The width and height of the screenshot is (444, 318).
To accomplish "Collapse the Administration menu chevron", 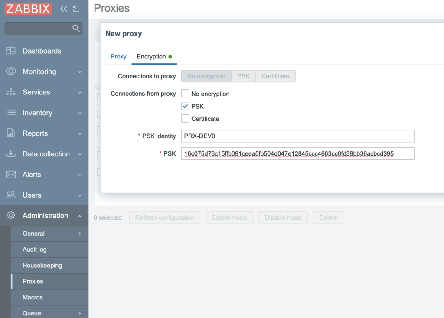I will (80, 215).
